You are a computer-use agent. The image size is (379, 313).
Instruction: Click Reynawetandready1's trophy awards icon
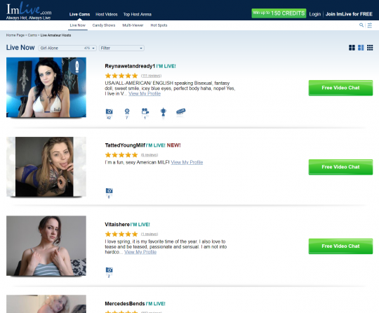[164, 112]
